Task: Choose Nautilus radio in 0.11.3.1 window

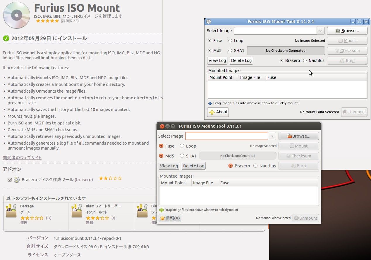Action: [255, 166]
